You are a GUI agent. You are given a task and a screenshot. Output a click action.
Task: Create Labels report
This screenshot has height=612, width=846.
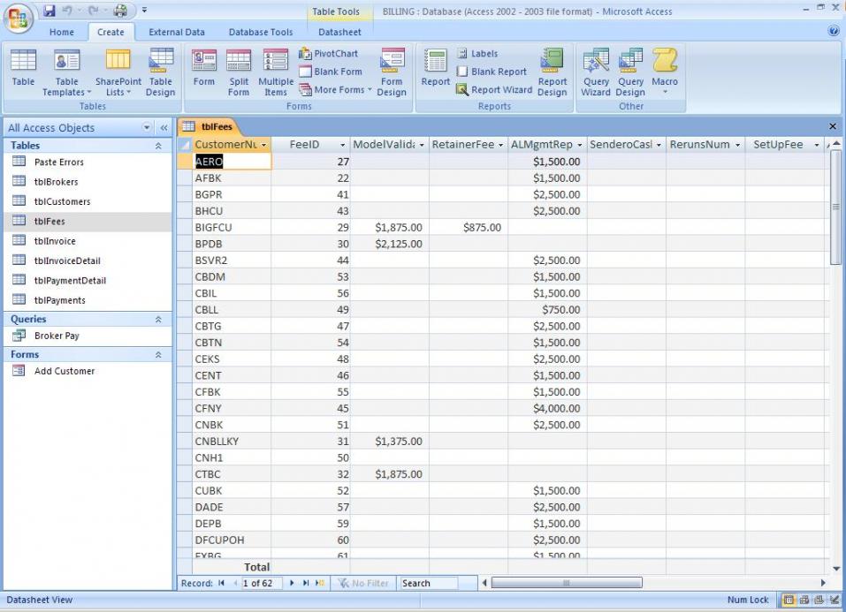point(477,53)
